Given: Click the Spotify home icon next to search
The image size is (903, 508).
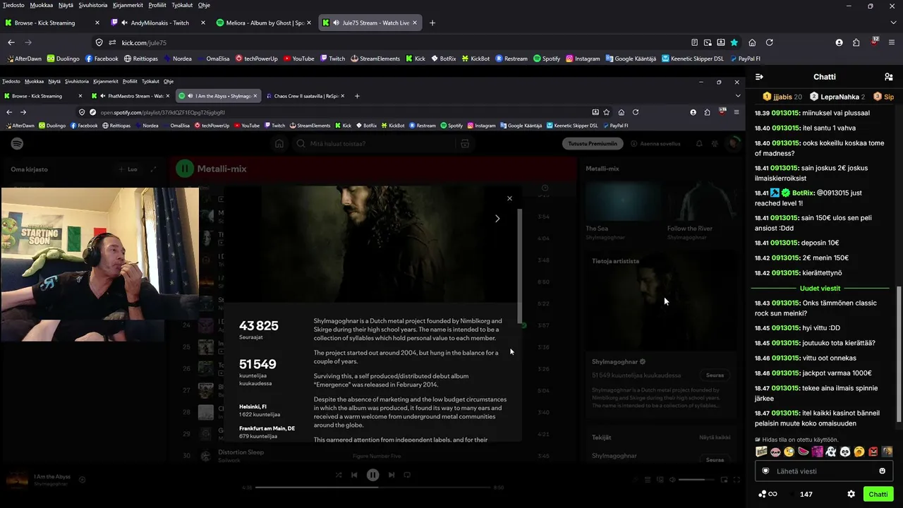Looking at the screenshot, I should click(x=279, y=144).
